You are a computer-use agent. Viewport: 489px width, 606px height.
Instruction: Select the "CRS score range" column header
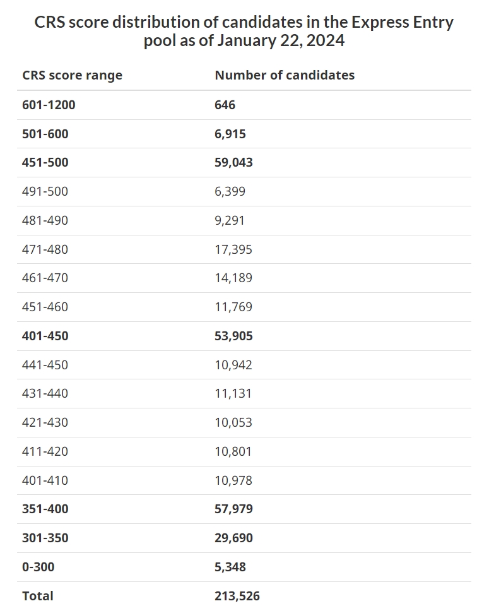[x=72, y=75]
